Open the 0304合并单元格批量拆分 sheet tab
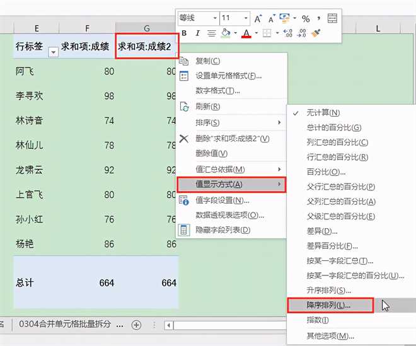Viewport: 416px width, 346px height. coord(64,325)
